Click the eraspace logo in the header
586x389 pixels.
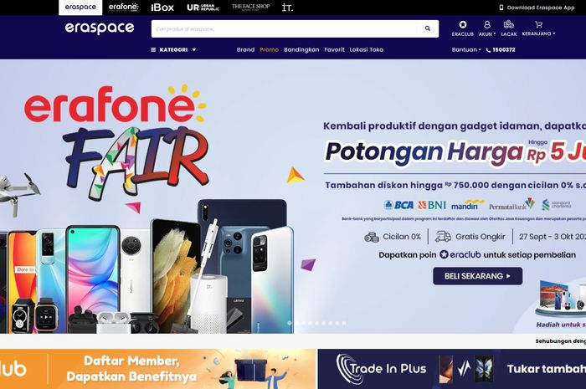coord(100,28)
